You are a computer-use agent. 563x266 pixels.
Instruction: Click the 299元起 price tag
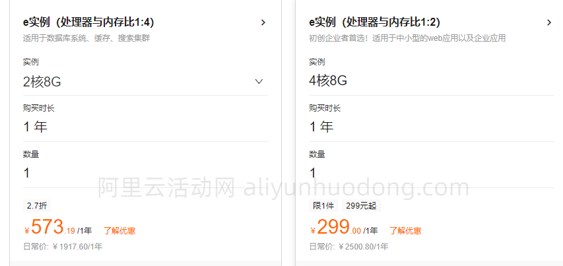(361, 206)
